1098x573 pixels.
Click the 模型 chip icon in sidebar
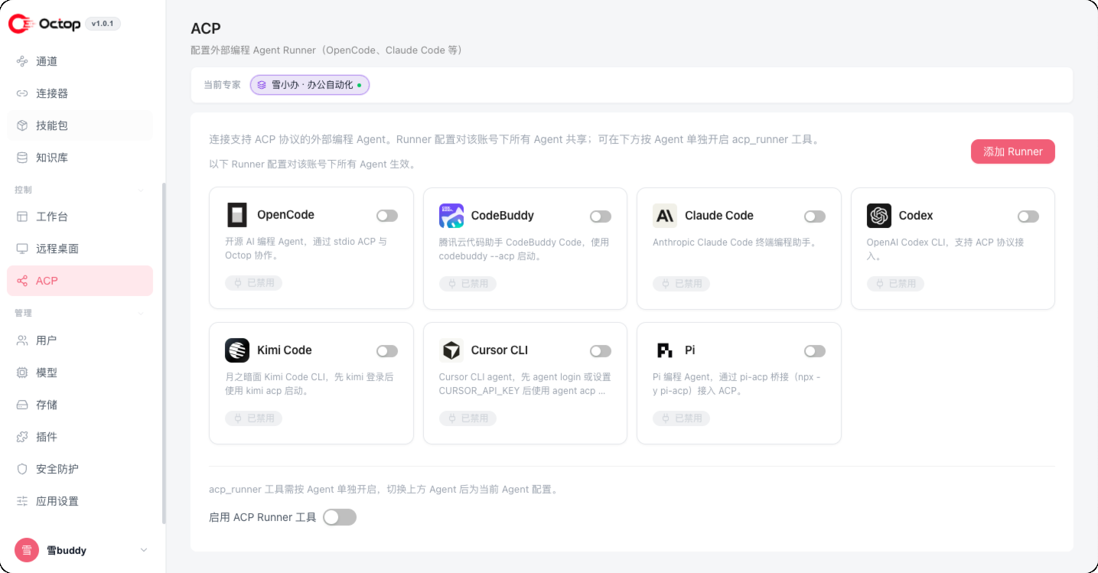(22, 373)
